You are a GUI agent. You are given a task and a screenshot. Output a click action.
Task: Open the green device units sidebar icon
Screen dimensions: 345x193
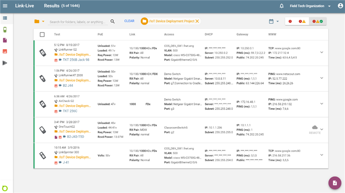[x=5, y=29]
